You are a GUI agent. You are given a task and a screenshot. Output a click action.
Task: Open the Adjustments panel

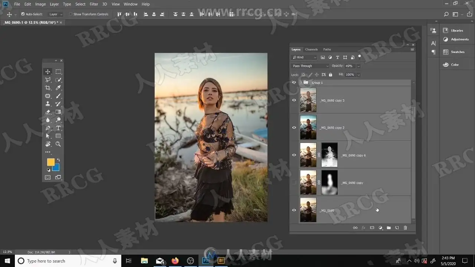coord(456,39)
